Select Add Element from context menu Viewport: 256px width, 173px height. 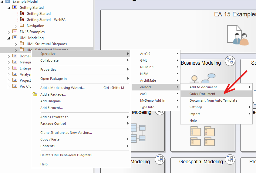(81, 108)
